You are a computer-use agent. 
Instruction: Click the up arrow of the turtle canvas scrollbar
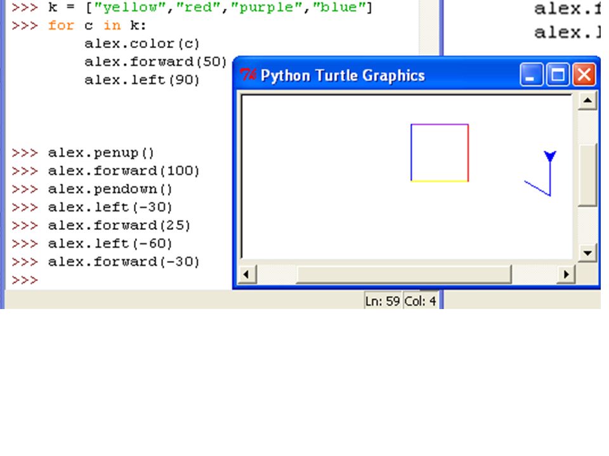[x=587, y=101]
